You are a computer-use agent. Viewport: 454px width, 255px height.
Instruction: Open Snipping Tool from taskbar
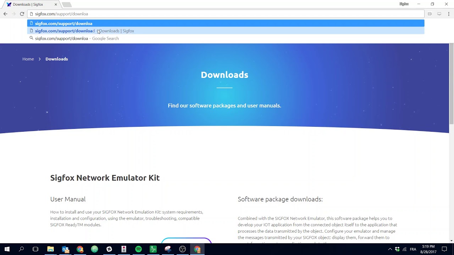(168, 249)
